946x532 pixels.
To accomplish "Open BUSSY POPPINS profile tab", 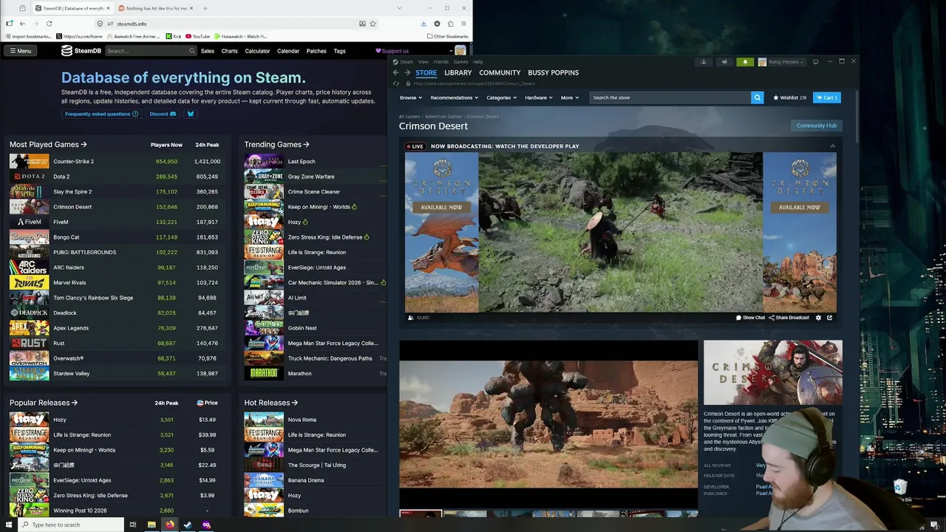I will click(553, 72).
